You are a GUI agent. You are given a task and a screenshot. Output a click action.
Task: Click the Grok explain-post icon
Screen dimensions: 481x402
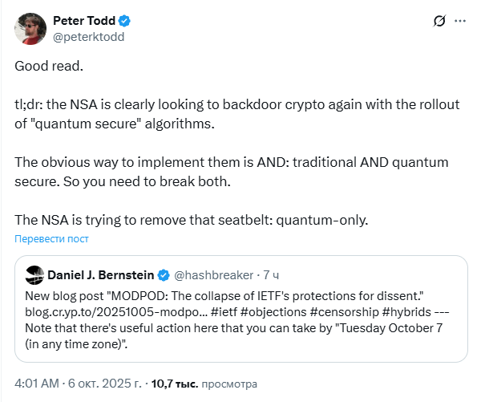tap(439, 22)
